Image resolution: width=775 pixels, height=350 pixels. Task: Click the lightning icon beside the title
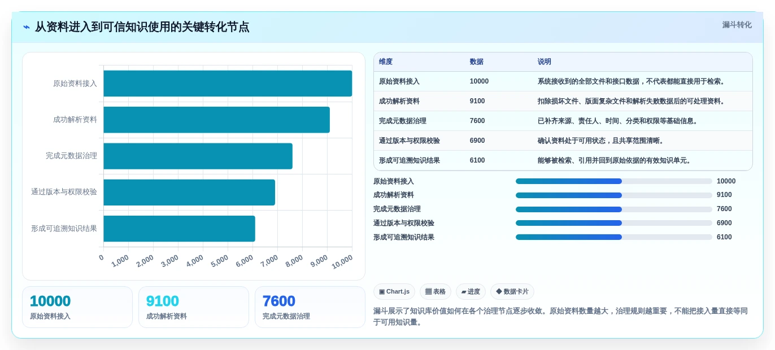27,27
